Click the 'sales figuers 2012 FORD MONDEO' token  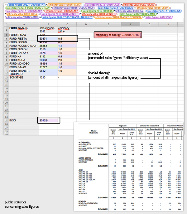[x=60, y=14]
